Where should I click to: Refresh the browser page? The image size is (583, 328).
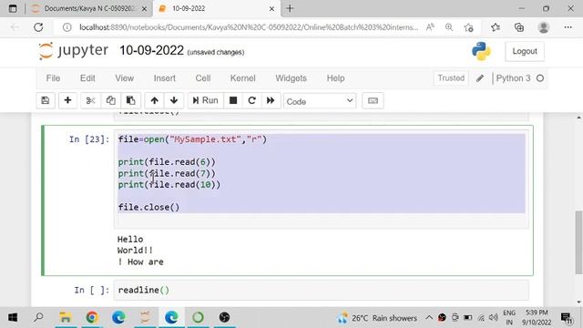(38, 27)
